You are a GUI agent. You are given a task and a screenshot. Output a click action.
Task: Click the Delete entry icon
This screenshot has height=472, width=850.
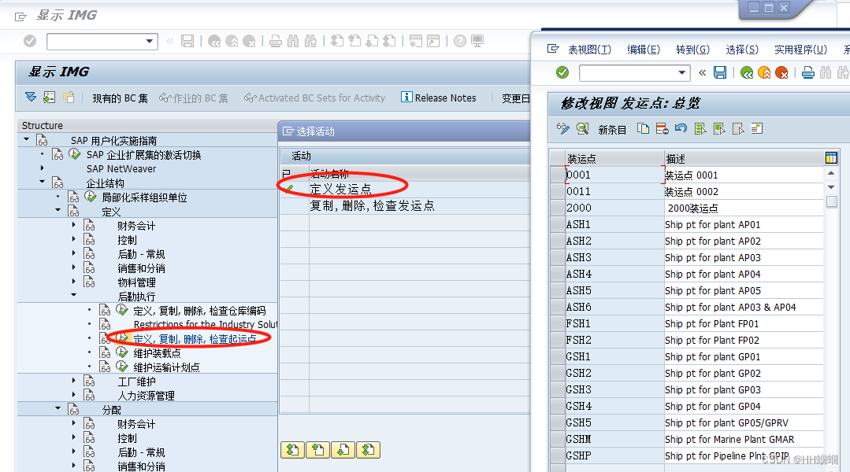click(662, 129)
